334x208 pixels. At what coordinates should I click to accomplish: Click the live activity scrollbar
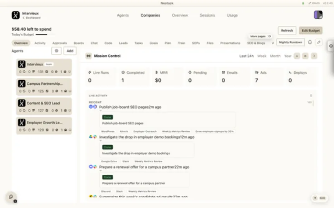[313, 103]
